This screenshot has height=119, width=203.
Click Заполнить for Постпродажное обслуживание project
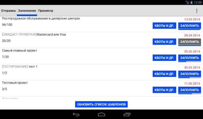pyautogui.click(x=190, y=26)
